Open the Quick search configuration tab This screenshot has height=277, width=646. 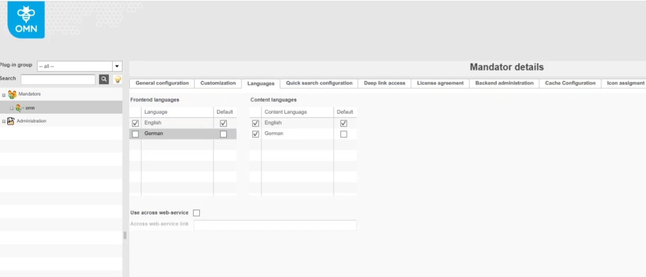pos(319,83)
